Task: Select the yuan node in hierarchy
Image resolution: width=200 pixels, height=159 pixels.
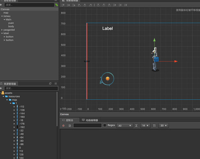Action: (11, 23)
